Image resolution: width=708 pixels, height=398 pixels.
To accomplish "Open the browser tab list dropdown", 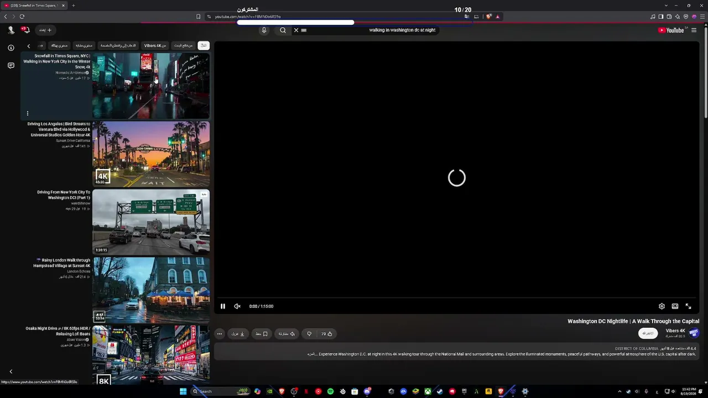I will point(666,6).
